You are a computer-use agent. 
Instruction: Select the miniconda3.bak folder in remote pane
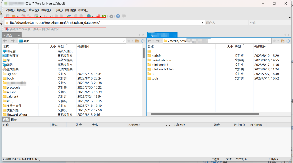tap(161, 69)
